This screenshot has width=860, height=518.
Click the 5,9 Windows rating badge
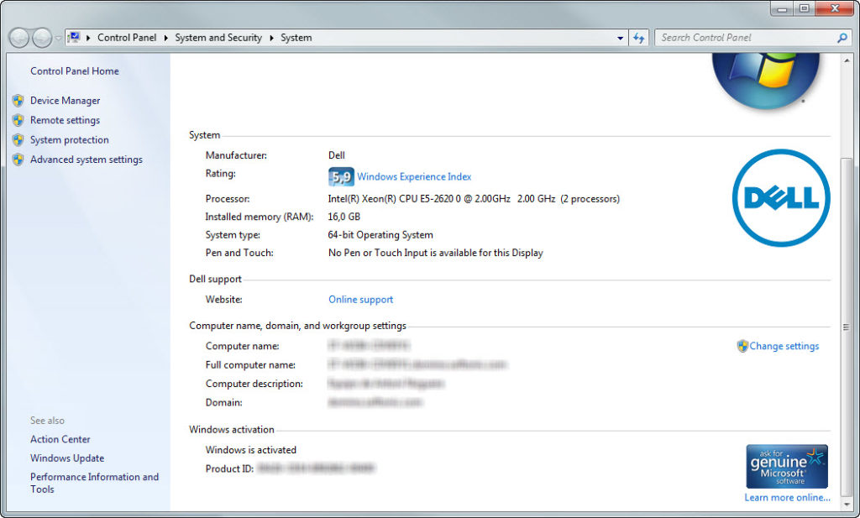pyautogui.click(x=341, y=177)
